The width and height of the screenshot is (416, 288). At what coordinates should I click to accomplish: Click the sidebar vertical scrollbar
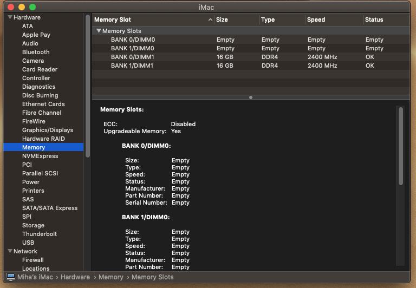[x=88, y=86]
